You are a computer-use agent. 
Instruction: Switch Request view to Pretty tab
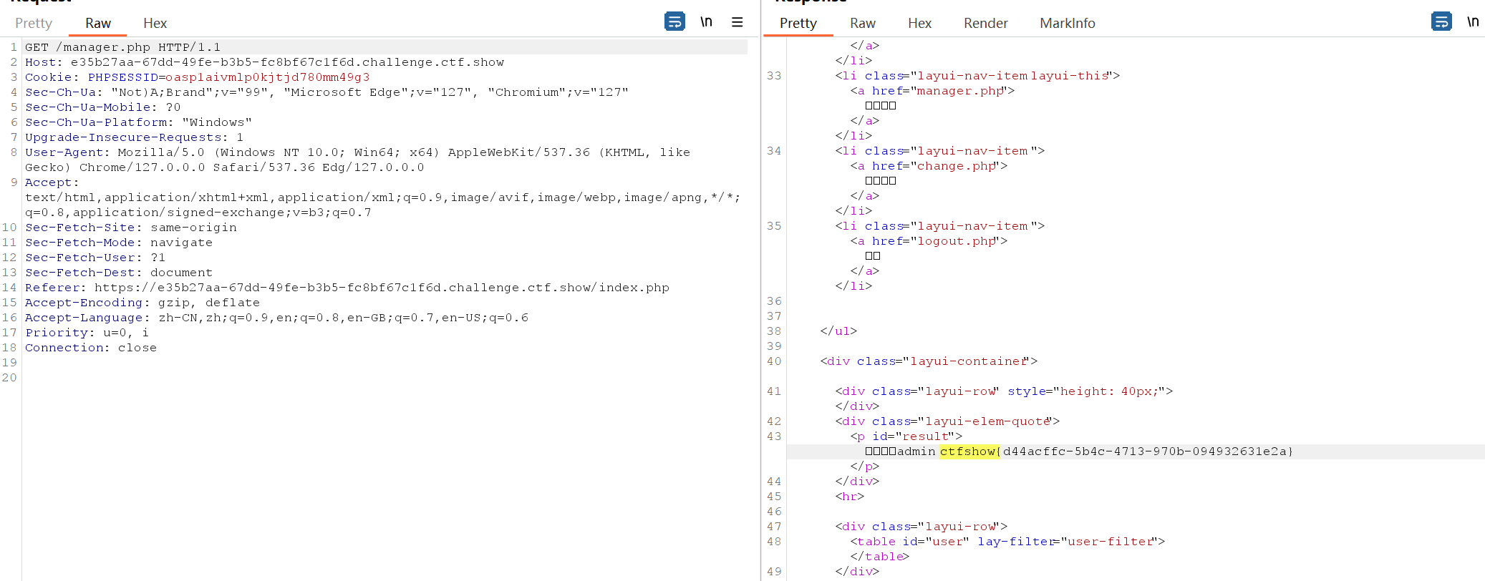click(34, 23)
